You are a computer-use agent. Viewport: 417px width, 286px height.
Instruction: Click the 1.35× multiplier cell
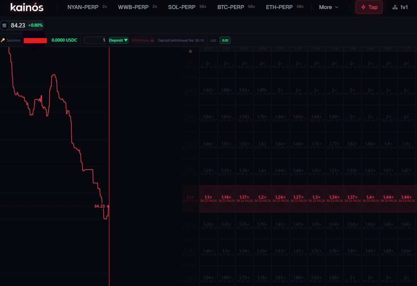(x=244, y=226)
